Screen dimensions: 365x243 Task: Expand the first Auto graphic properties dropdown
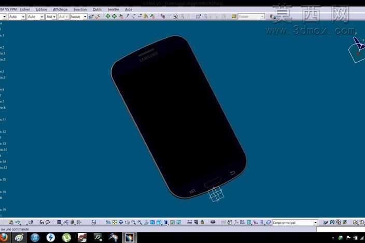[17, 17]
